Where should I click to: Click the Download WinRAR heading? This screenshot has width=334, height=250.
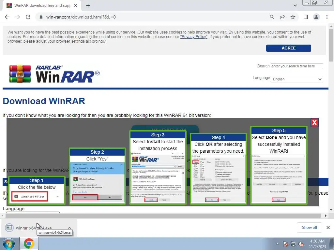44,101
